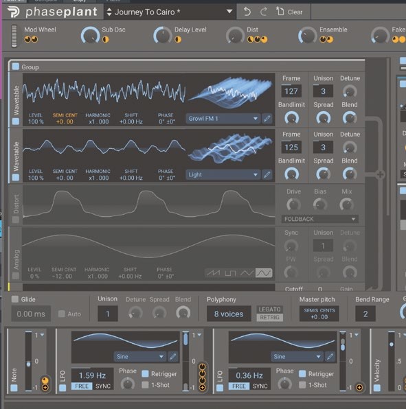The image size is (406, 409).
Task: Click the global Unison value 1 field
Action: [x=108, y=314]
